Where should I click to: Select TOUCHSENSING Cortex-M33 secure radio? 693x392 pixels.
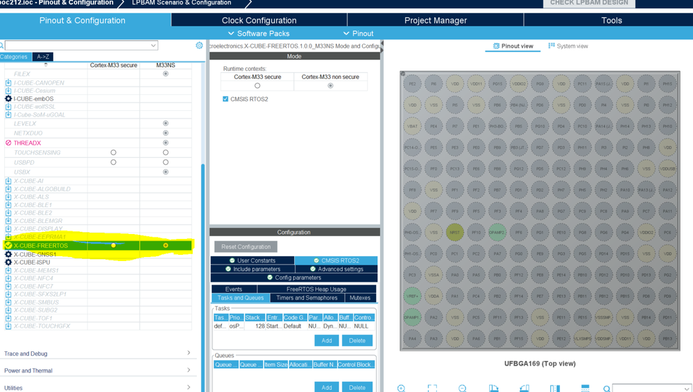click(x=114, y=152)
